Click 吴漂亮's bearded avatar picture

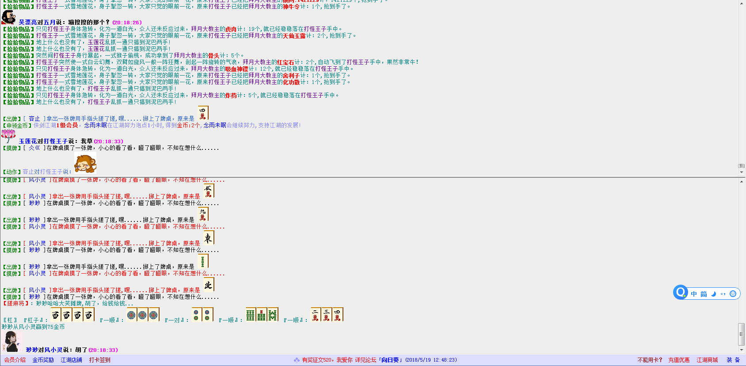coord(9,17)
